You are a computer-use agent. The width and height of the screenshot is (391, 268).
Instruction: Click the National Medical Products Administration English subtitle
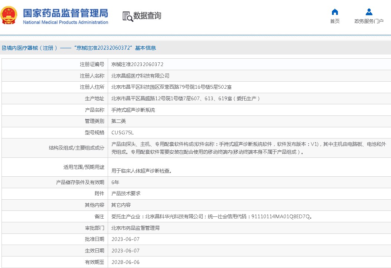[65, 22]
